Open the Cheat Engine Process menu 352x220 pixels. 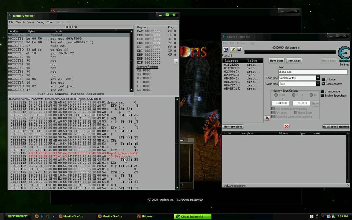tap(242, 43)
